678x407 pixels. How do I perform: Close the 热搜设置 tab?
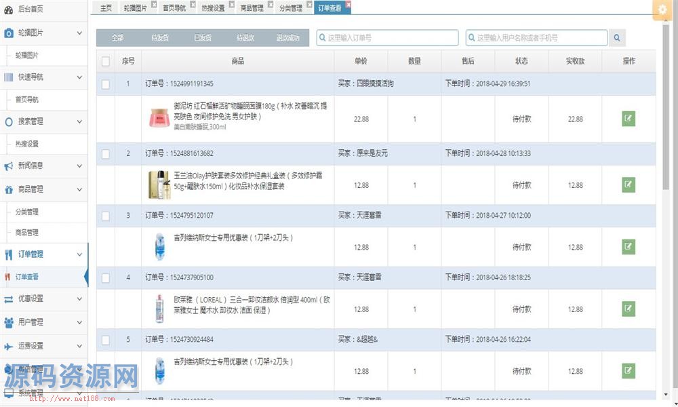tap(232, 4)
